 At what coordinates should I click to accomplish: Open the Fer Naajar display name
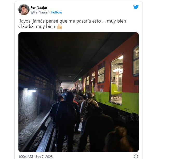(39, 8)
